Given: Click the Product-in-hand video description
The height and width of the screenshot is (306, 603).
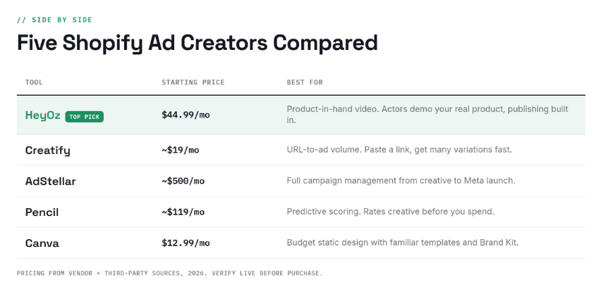Looking at the screenshot, I should [x=427, y=114].
